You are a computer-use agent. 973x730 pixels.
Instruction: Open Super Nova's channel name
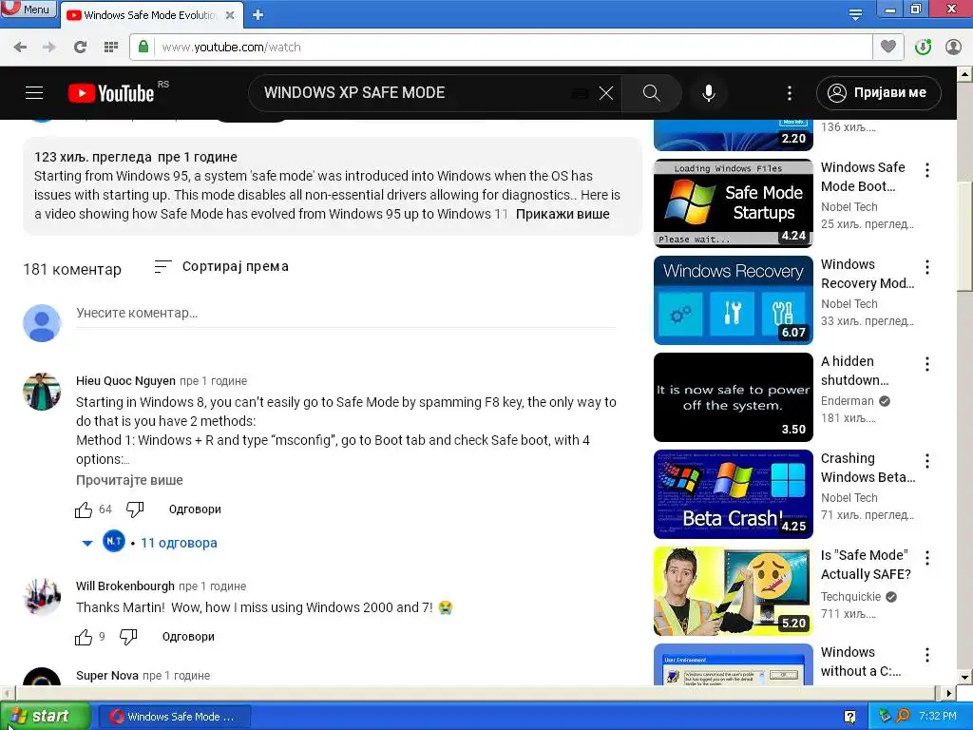[106, 676]
